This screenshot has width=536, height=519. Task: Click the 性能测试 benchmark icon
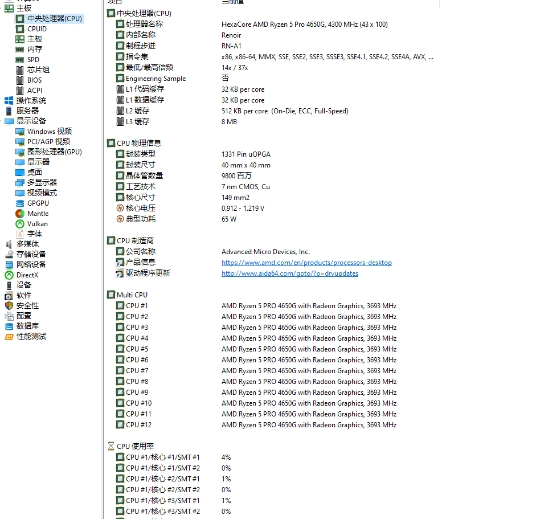click(9, 337)
